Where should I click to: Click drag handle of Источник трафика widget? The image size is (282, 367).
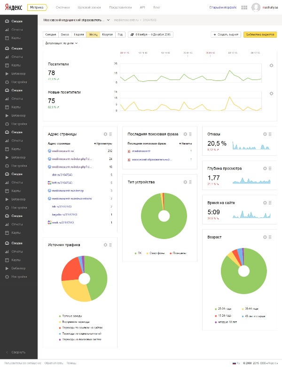click(x=110, y=245)
